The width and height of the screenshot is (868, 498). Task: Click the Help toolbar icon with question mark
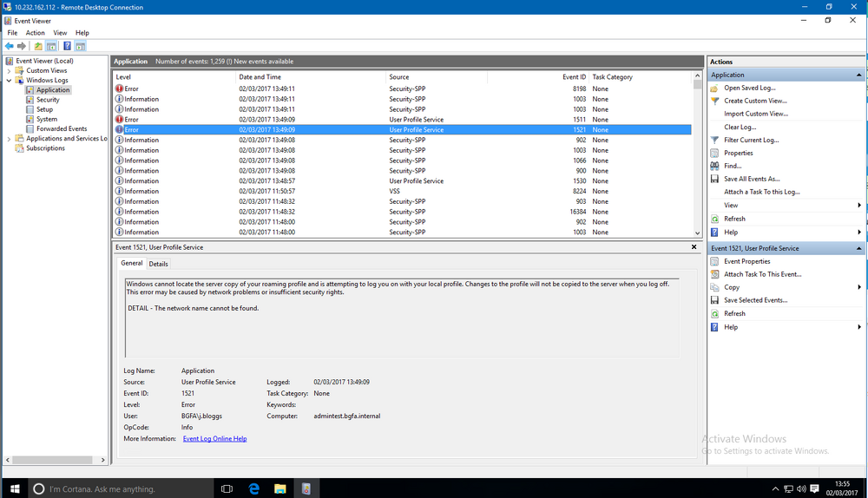(x=67, y=46)
